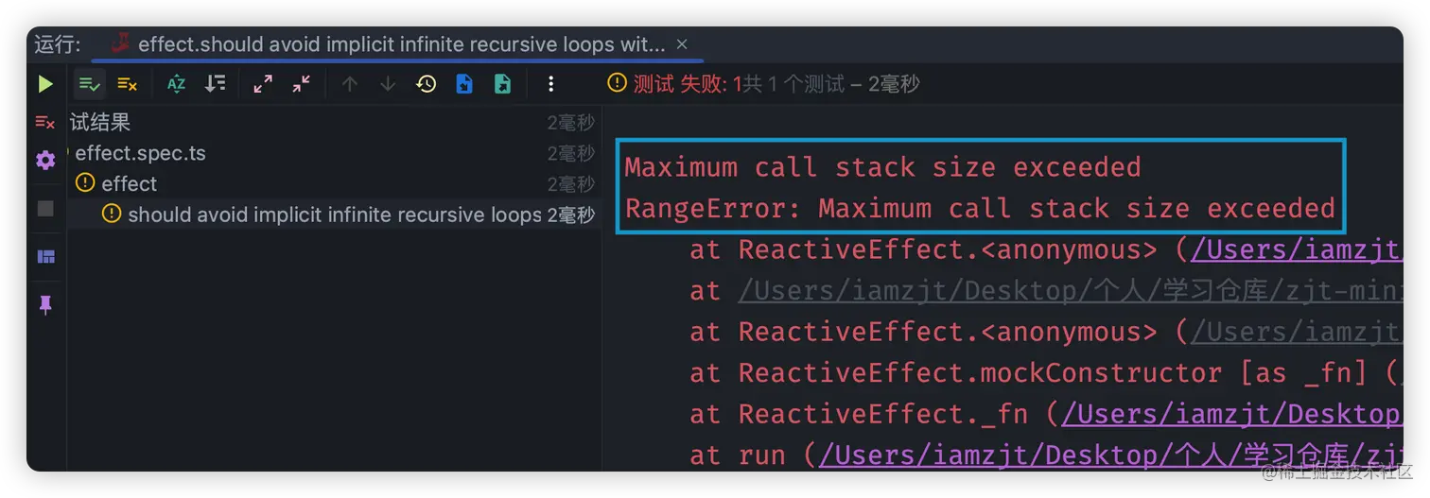Go to next failed test
Screen dimensions: 1430x498
(x=388, y=84)
